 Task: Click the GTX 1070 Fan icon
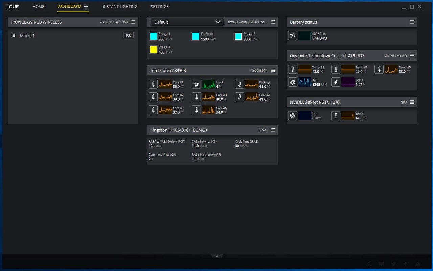coord(292,116)
